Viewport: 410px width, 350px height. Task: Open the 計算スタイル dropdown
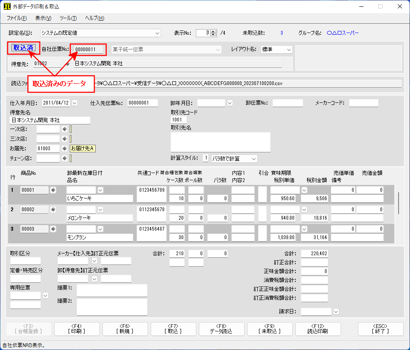click(x=253, y=159)
